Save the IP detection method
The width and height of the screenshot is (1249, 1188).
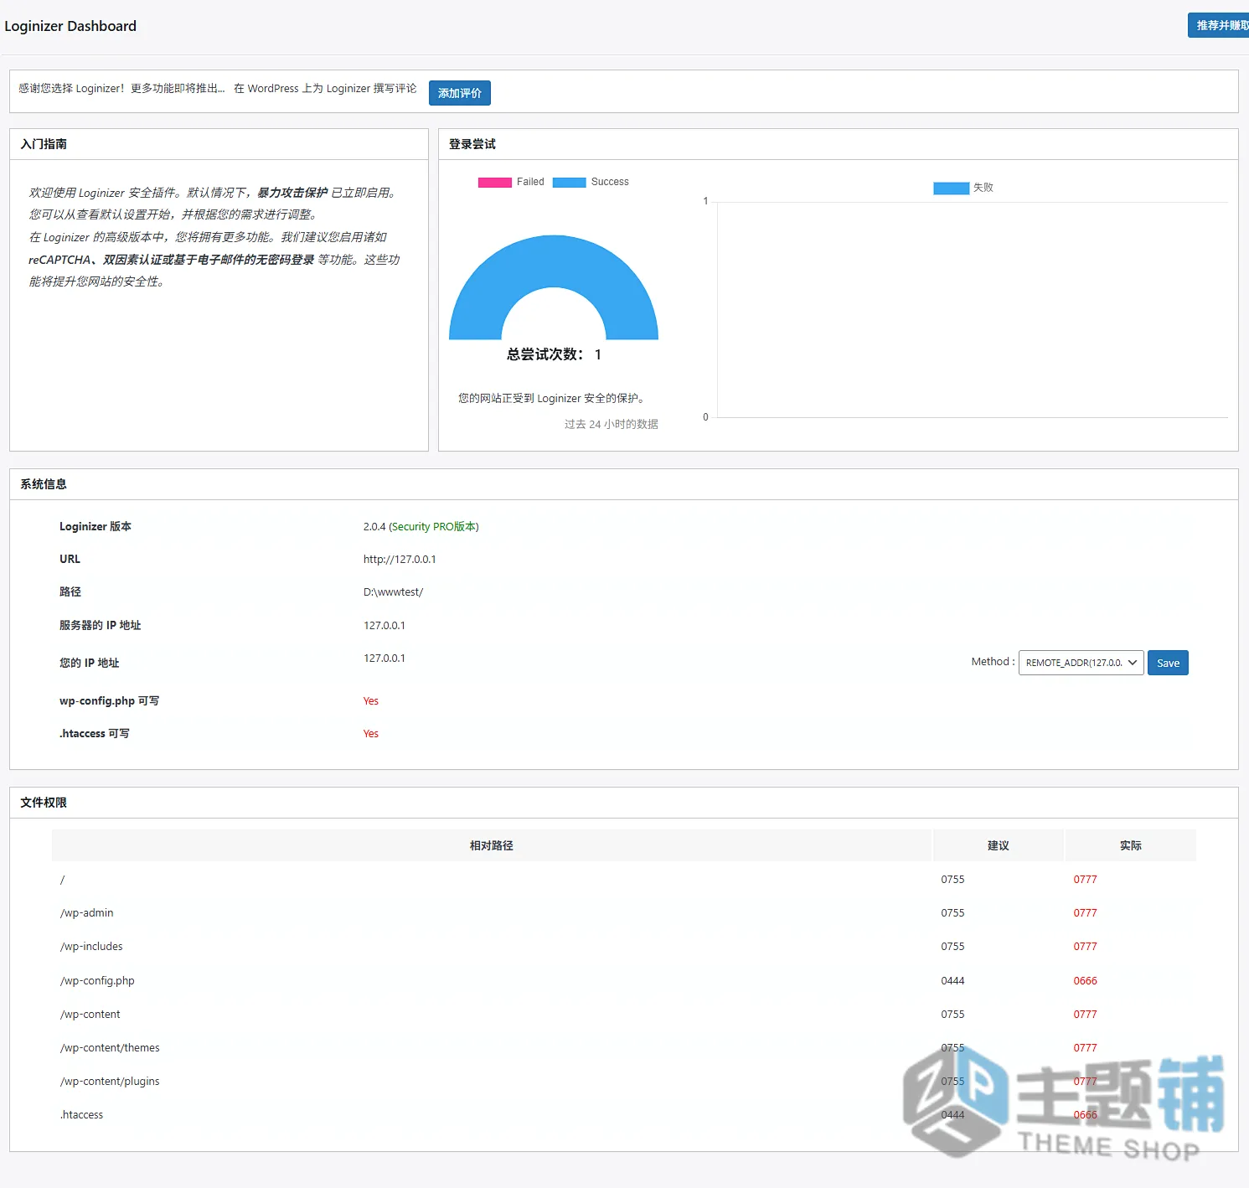pyautogui.click(x=1168, y=663)
